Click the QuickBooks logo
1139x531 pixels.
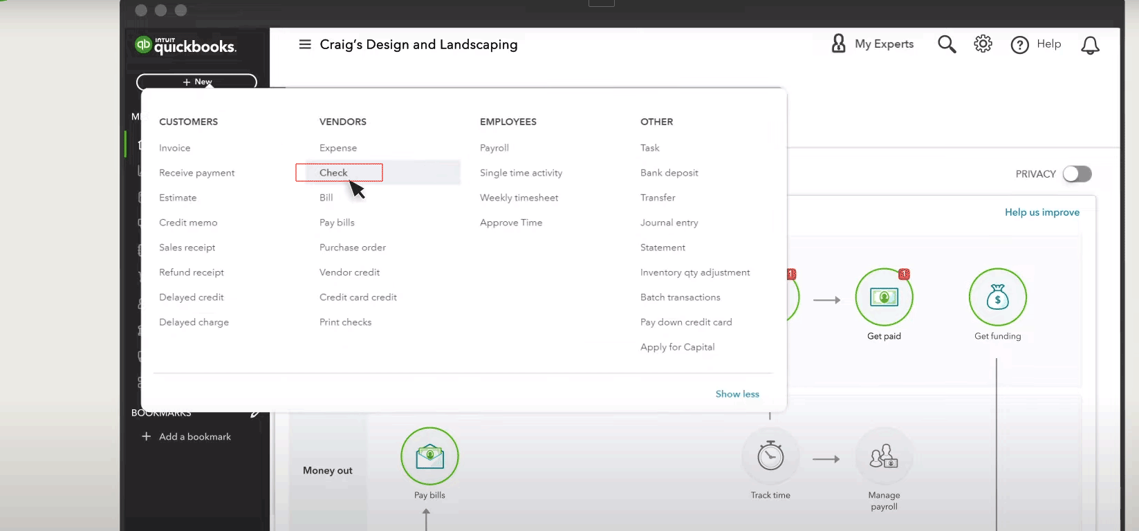click(x=185, y=46)
